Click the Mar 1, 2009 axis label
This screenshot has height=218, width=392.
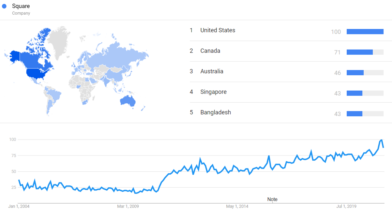pos(128,206)
